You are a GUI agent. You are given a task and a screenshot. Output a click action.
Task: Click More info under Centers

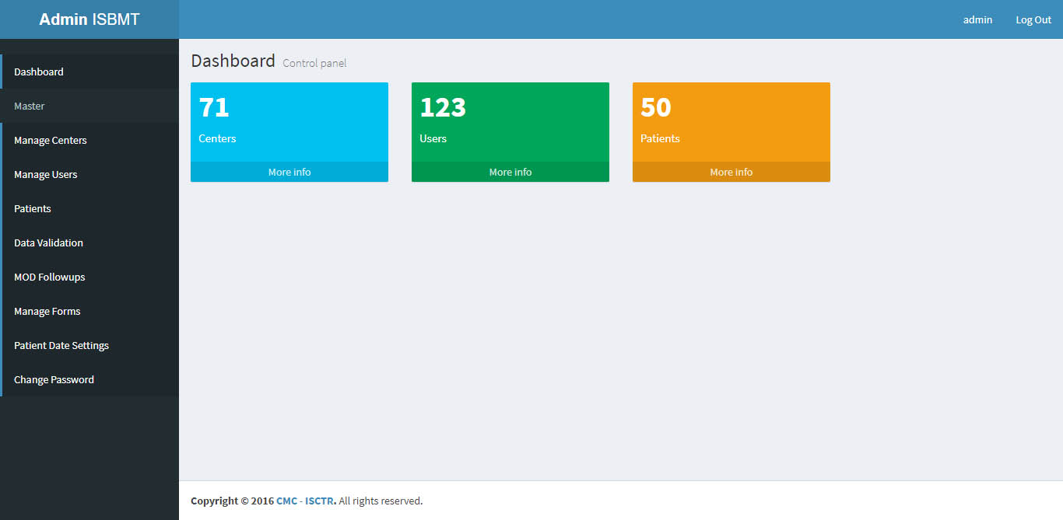(x=289, y=172)
